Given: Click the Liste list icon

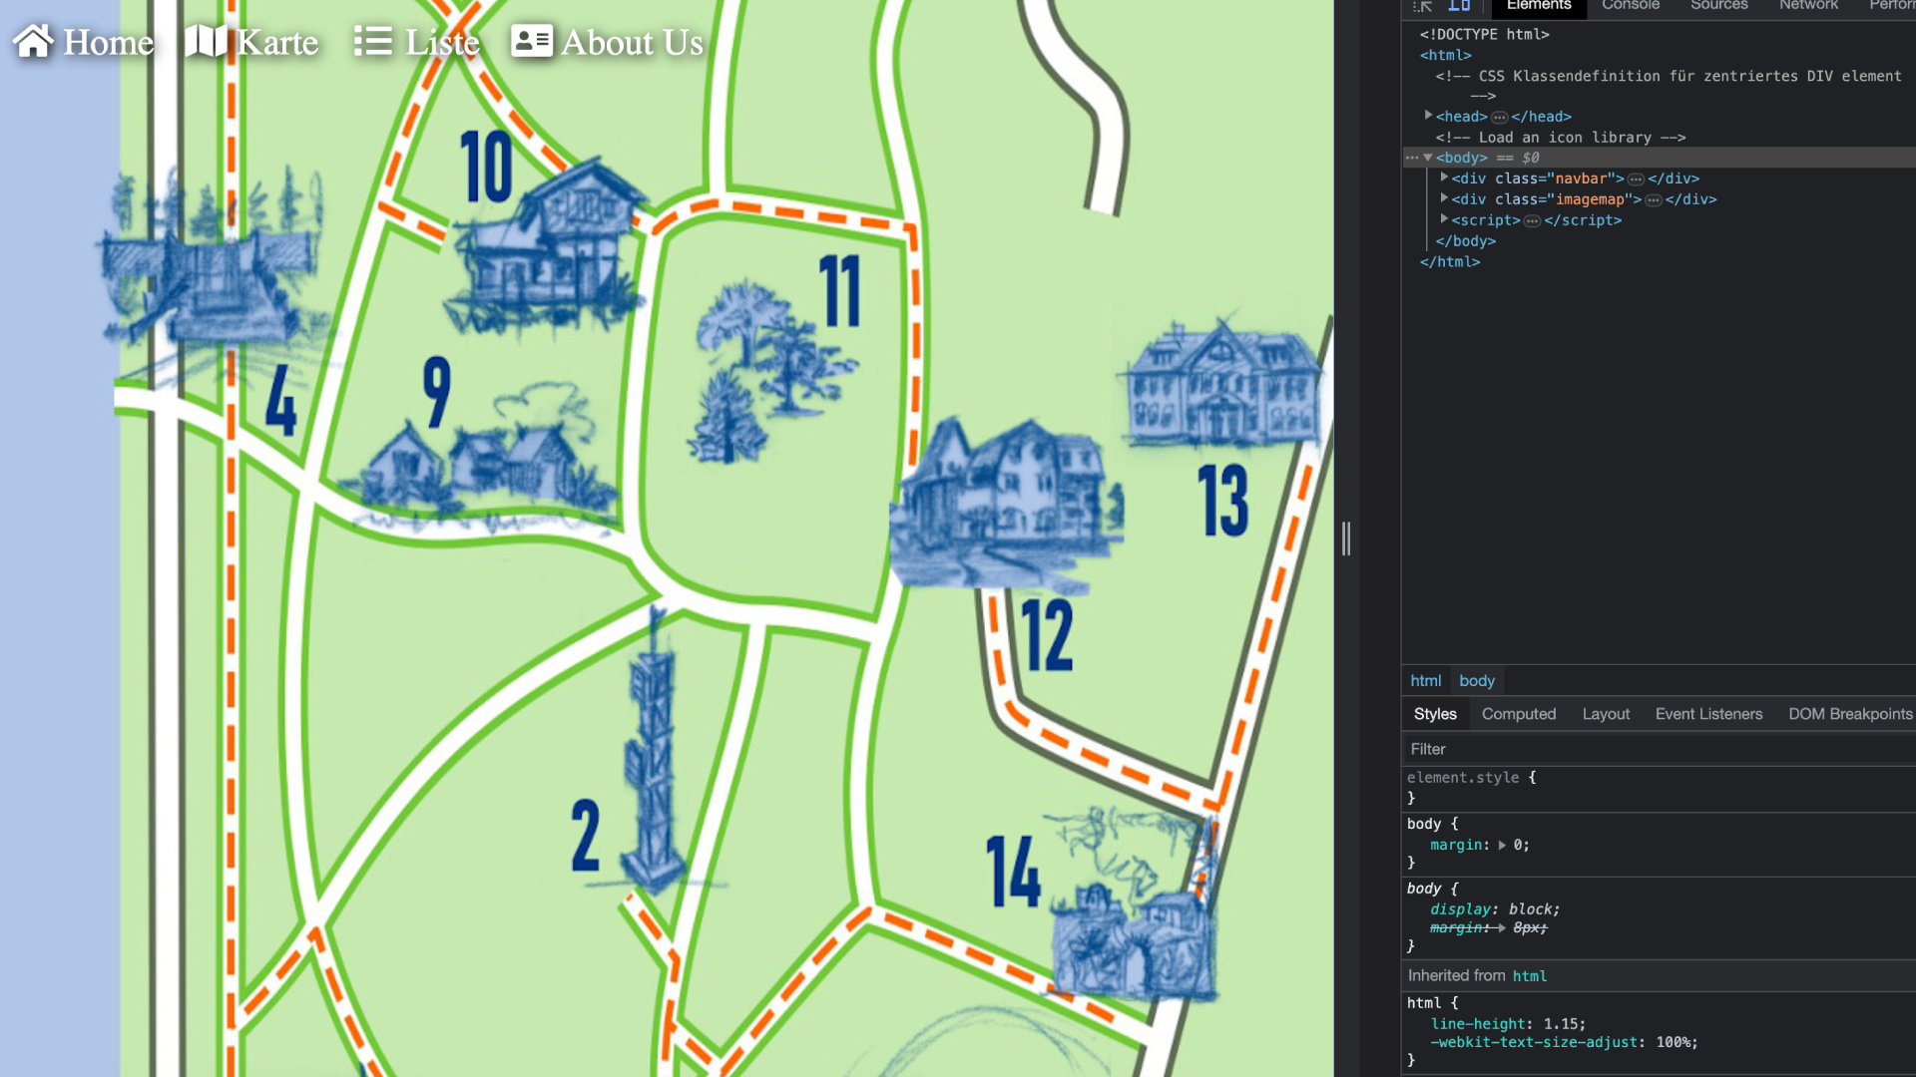Looking at the screenshot, I should [x=373, y=41].
